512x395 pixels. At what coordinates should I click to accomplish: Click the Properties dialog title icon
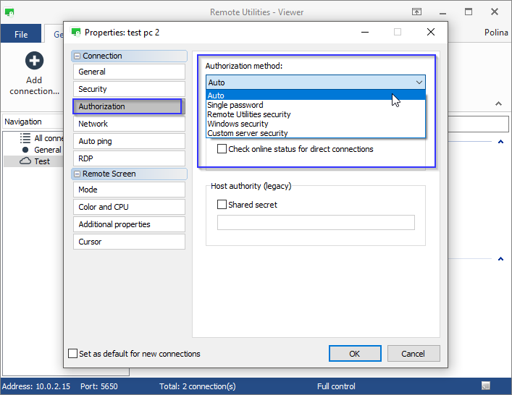(x=75, y=32)
